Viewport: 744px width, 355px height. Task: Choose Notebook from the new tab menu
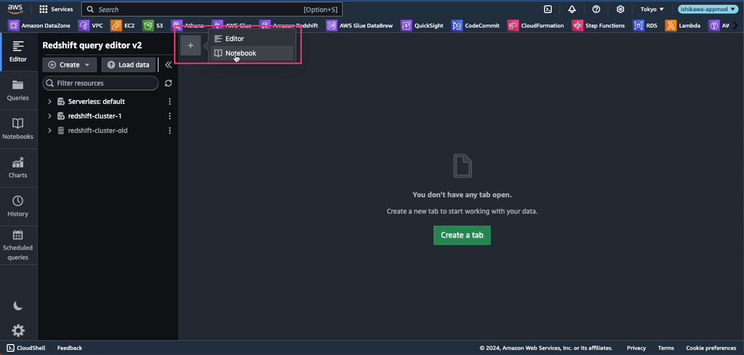coord(252,53)
